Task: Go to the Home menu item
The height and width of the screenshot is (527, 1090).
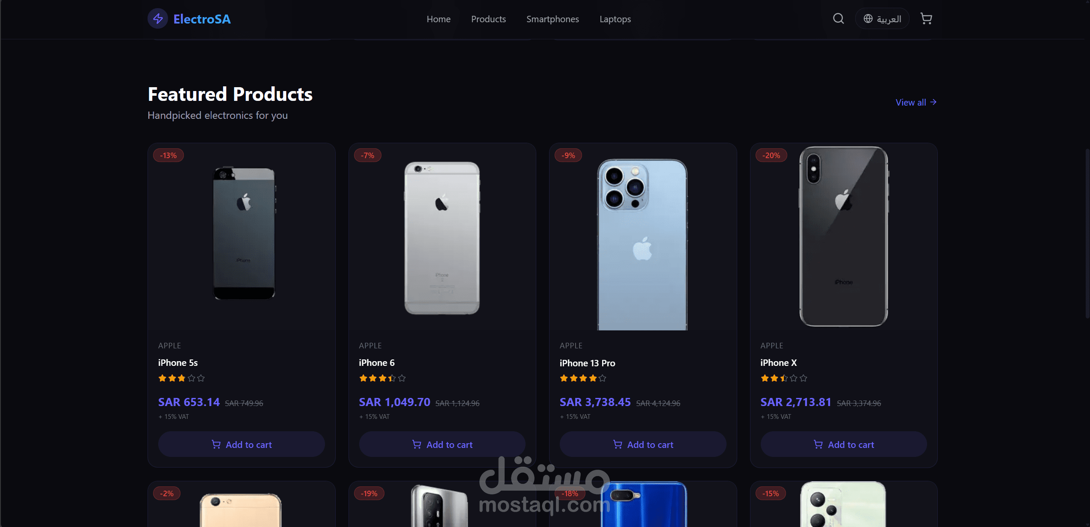Action: pyautogui.click(x=438, y=19)
